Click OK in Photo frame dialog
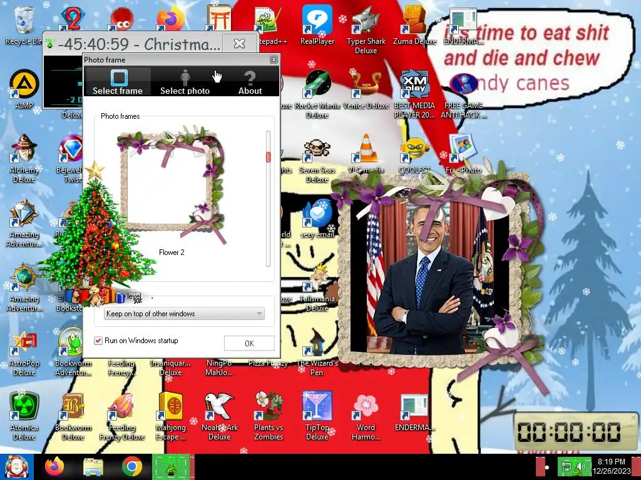This screenshot has width=641, height=480. click(x=249, y=343)
